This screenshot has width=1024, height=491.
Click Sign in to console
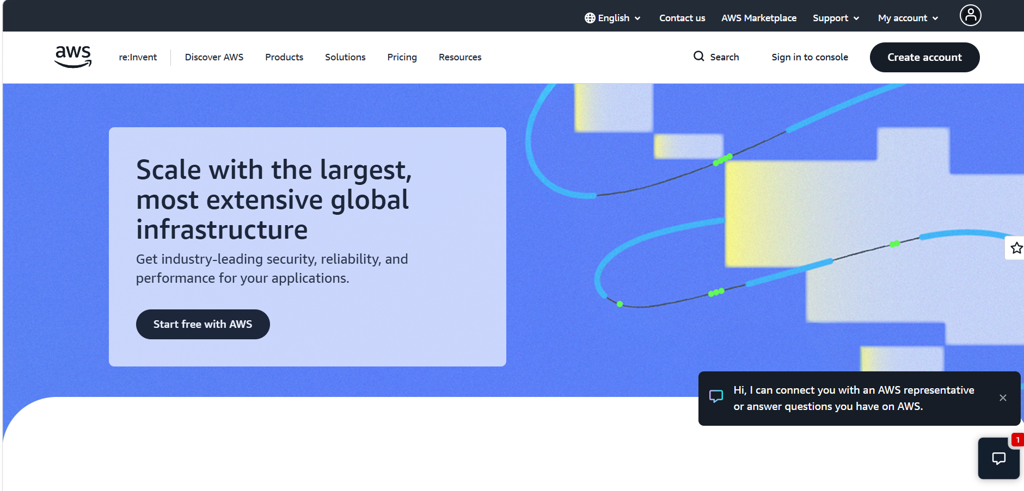coord(810,57)
